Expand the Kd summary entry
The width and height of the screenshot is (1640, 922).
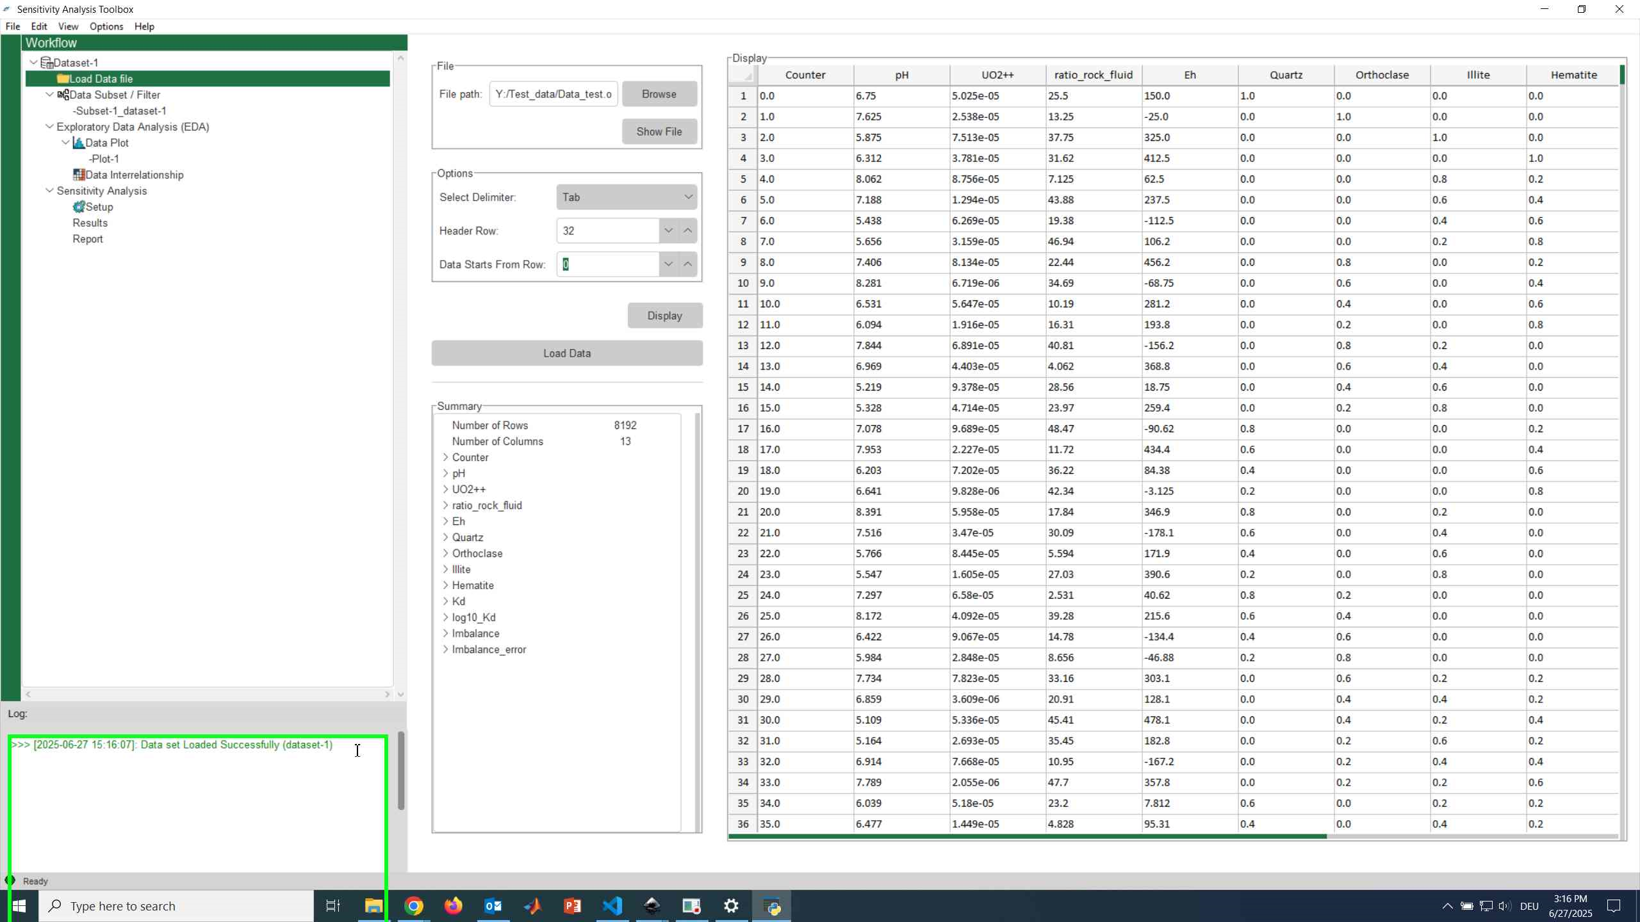(x=446, y=601)
